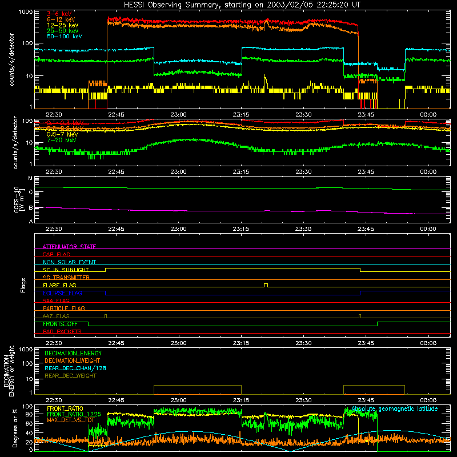Click the 23:15 tick label under MeV panel
Viewport: 457px width, 457px height.
(x=241, y=172)
